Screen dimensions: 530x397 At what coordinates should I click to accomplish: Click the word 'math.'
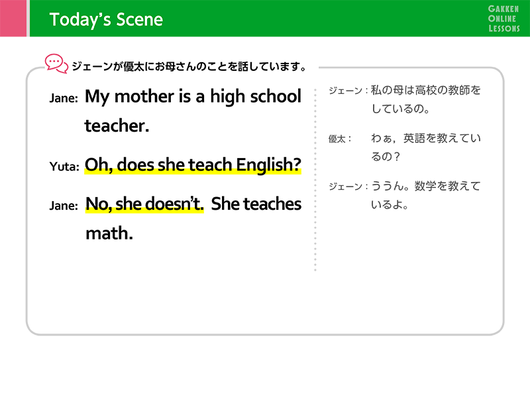(109, 234)
